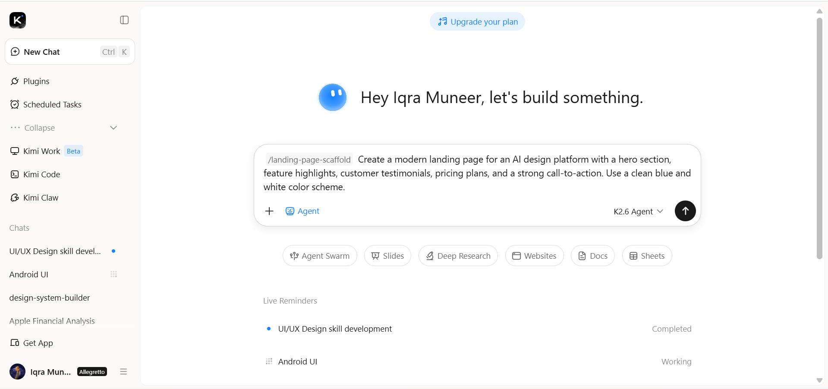Viewport: 828px width, 389px height.
Task: Open the Plugins page
Action: coord(36,81)
